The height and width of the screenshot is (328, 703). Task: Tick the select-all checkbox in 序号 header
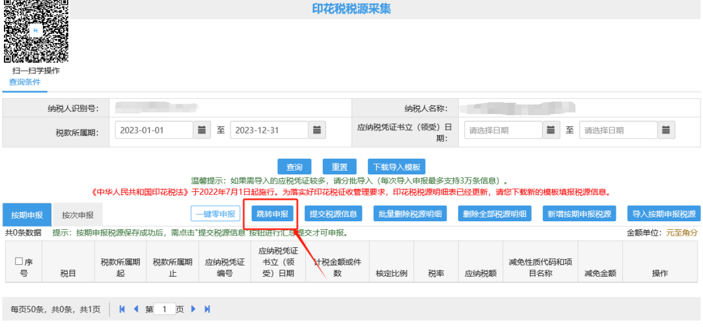19,262
